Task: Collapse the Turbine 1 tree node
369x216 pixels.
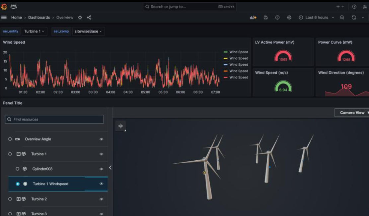Action: click(x=18, y=154)
